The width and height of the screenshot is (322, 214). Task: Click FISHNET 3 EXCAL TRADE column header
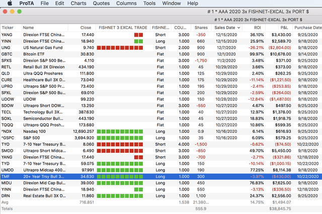[123, 28]
